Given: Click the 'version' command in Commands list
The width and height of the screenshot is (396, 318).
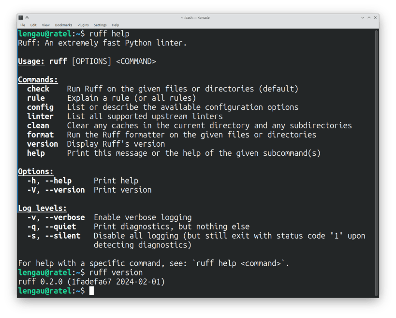Looking at the screenshot, I should pyautogui.click(x=43, y=144).
